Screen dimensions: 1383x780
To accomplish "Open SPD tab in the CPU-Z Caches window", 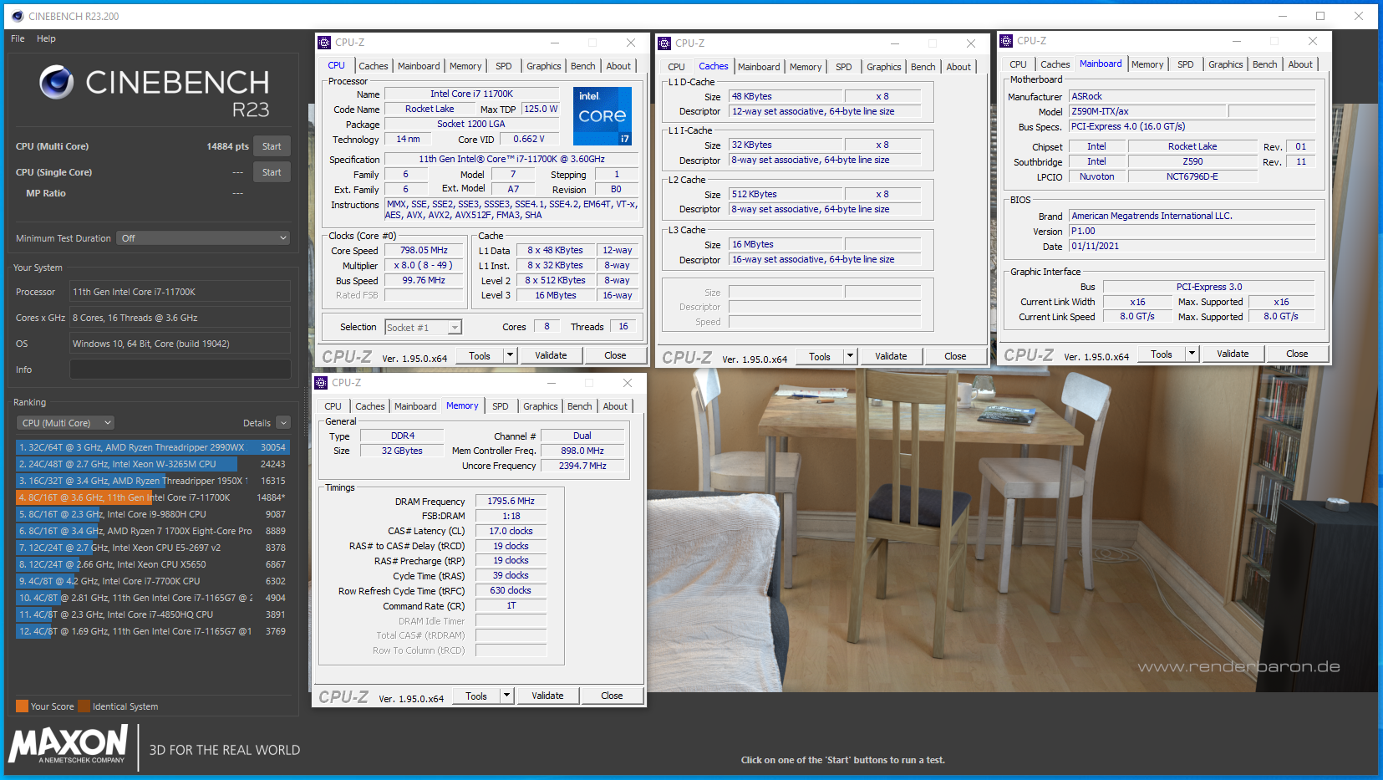I will (x=844, y=67).
